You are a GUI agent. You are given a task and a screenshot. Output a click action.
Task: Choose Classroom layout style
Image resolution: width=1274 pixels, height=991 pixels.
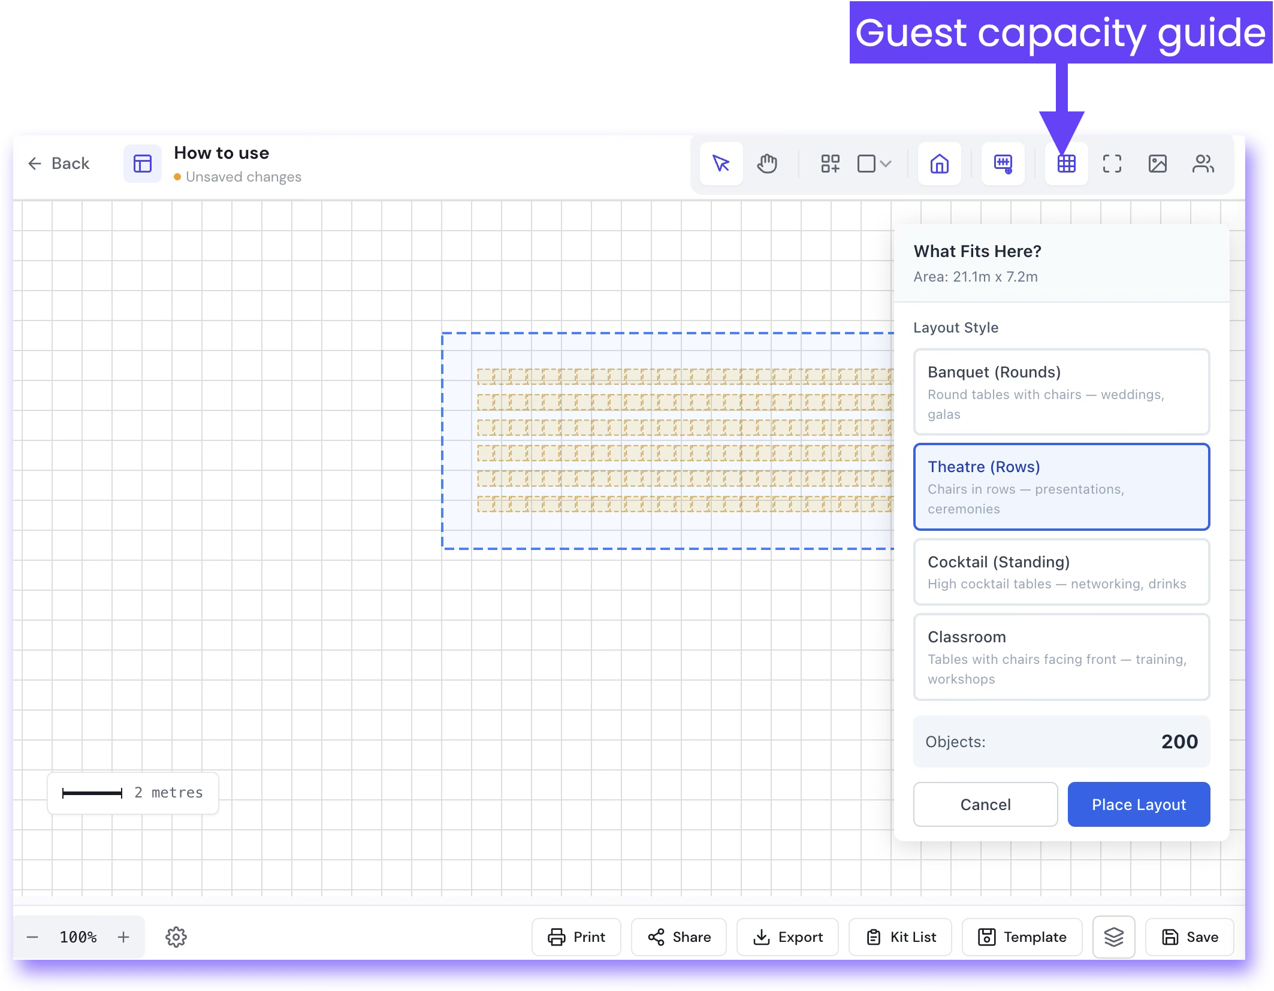click(x=1062, y=657)
